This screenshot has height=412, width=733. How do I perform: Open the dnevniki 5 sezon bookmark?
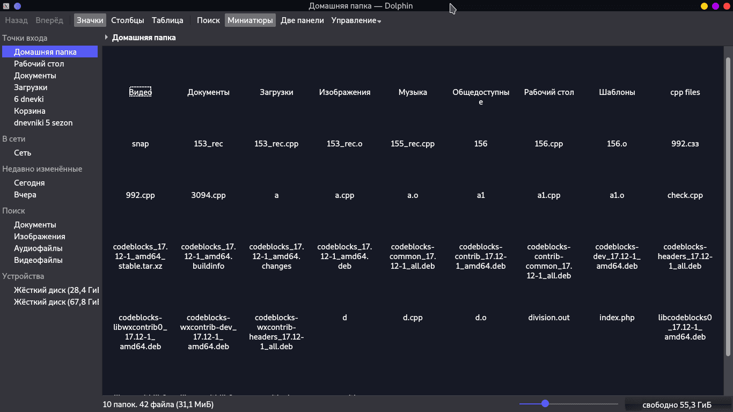click(49, 123)
